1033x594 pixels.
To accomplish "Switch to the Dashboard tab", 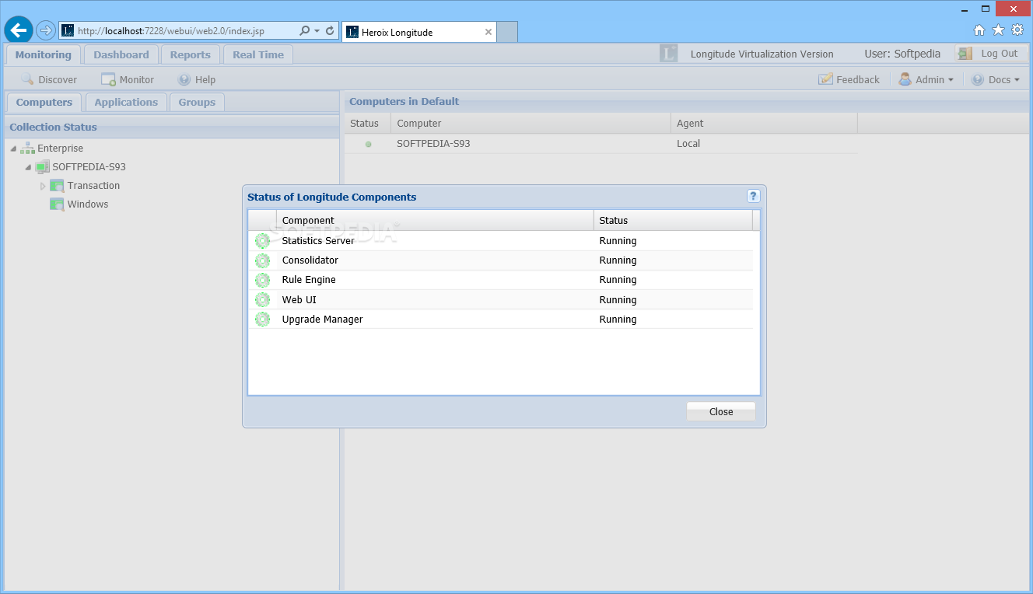I will [x=121, y=54].
